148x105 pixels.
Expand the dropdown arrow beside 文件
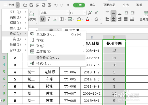pyautogui.click(x=18, y=5)
